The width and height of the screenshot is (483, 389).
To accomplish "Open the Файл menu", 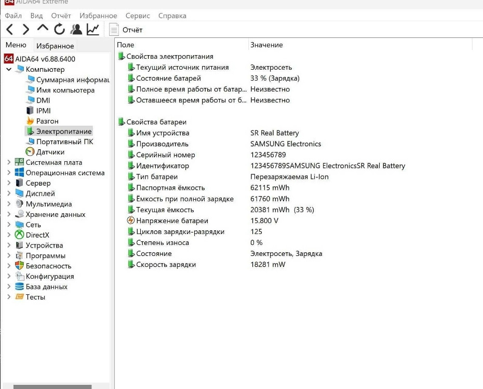I will click(x=13, y=16).
